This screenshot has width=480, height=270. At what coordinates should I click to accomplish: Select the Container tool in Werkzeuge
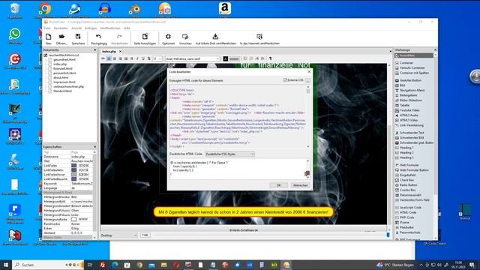click(x=406, y=63)
